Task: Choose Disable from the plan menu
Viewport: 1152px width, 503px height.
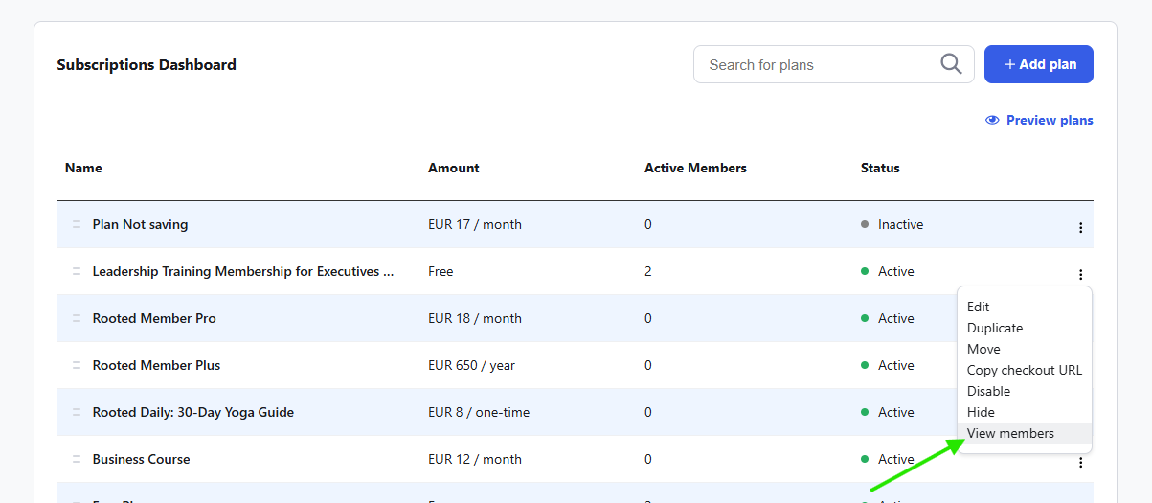Action: pos(988,391)
